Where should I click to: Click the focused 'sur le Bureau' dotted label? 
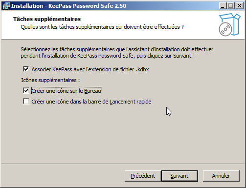(67, 91)
